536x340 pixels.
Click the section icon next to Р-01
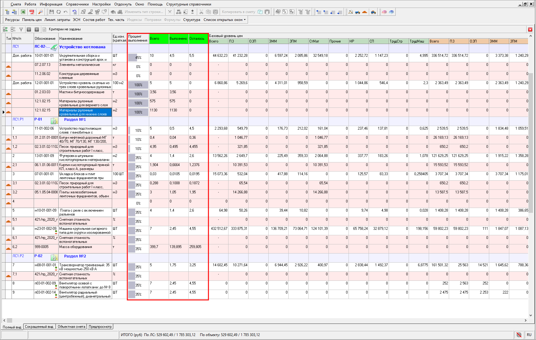click(x=54, y=121)
